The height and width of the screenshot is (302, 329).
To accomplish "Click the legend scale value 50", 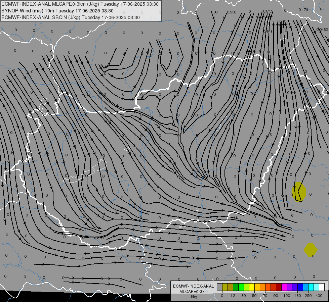I will tap(254, 296).
